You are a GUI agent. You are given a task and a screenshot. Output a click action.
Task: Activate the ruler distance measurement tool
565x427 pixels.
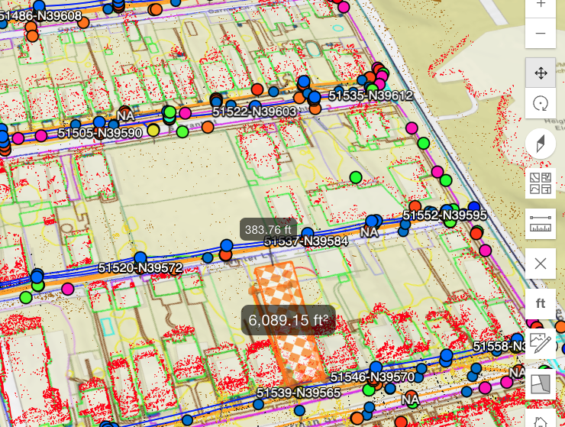coord(540,224)
